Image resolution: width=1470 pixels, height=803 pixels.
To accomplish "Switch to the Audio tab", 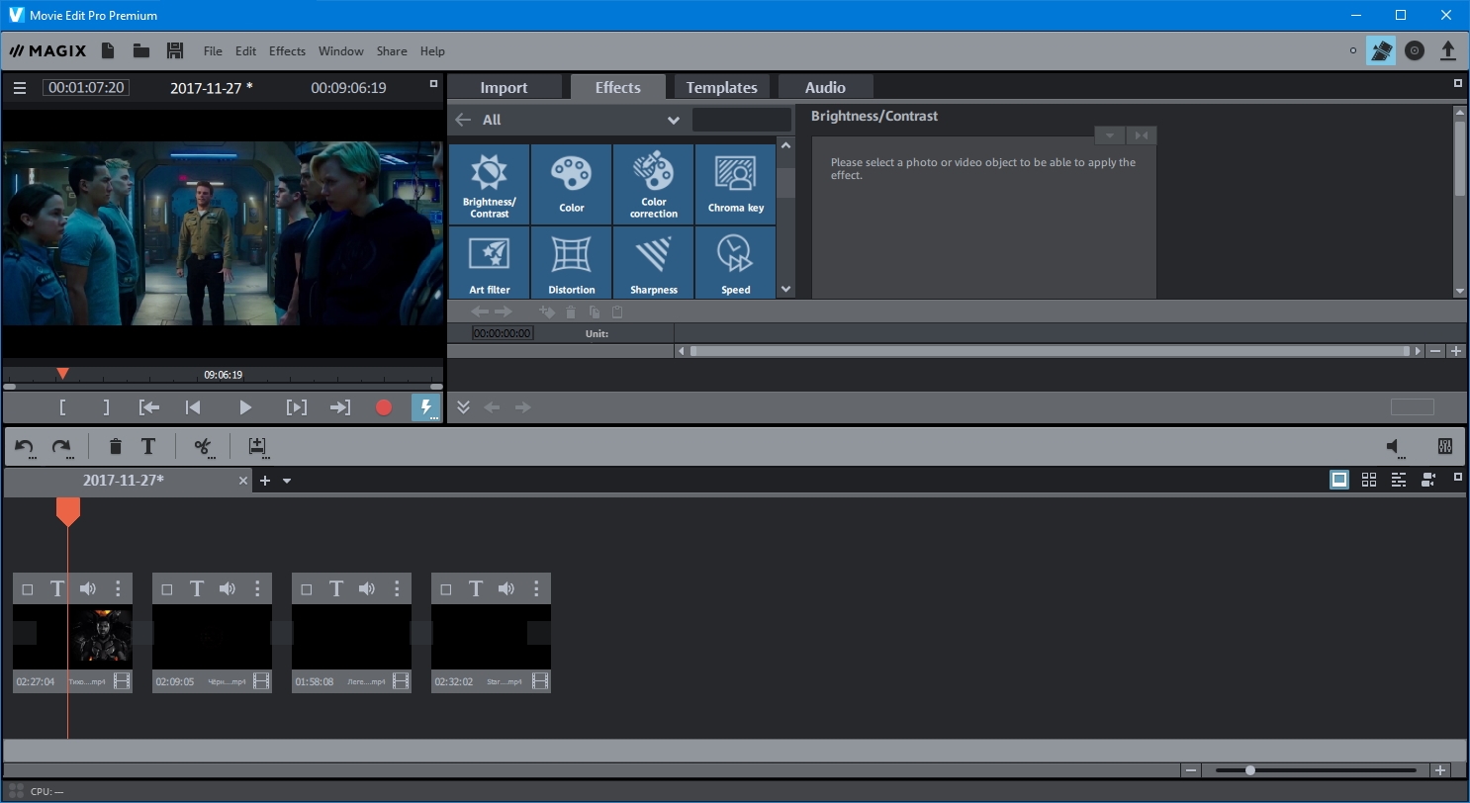I will coord(825,87).
